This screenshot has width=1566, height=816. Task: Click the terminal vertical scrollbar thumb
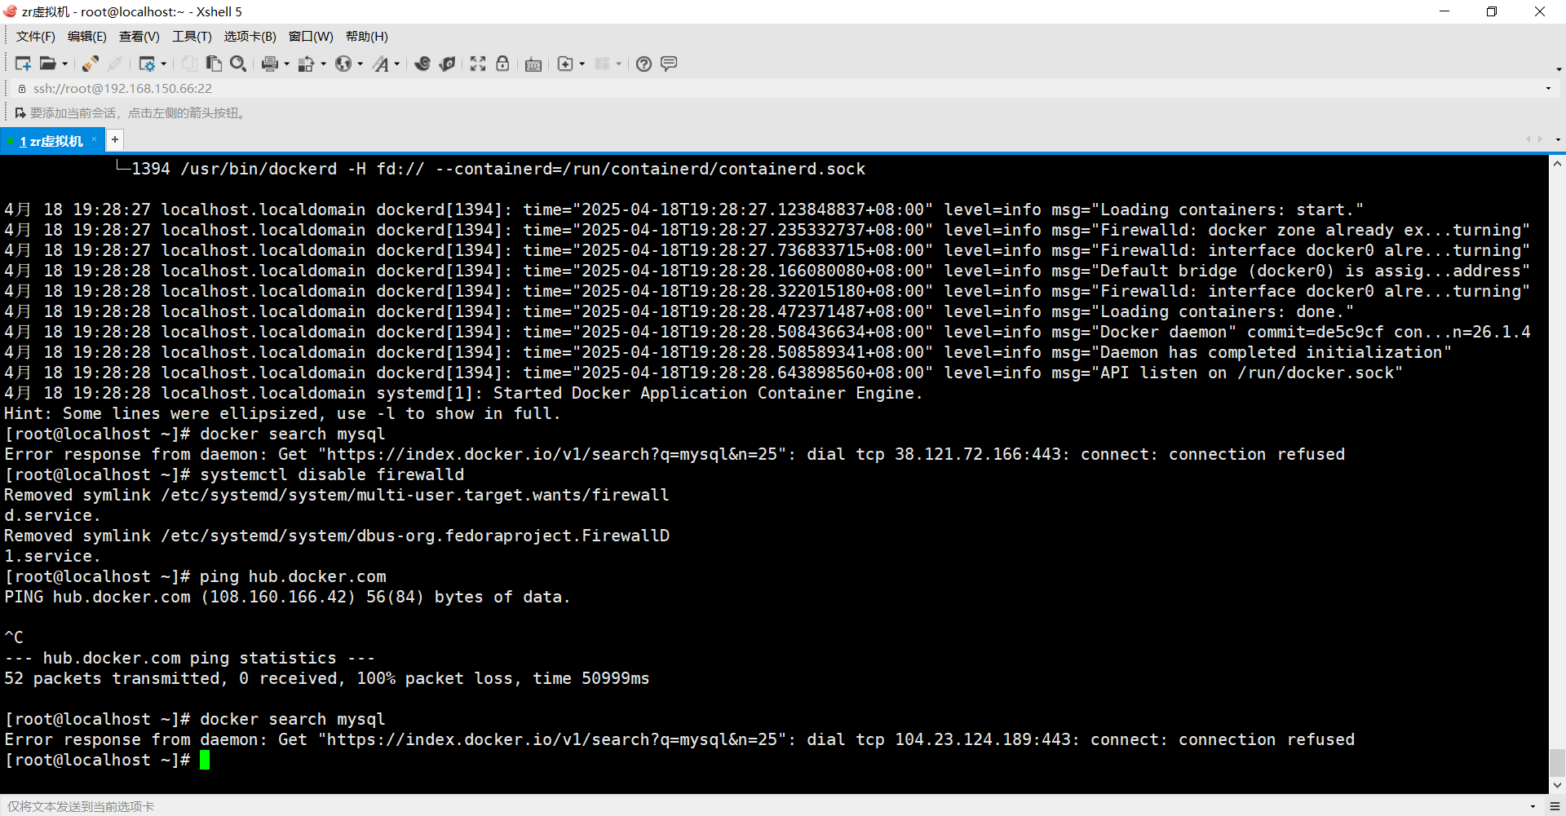point(1557,763)
